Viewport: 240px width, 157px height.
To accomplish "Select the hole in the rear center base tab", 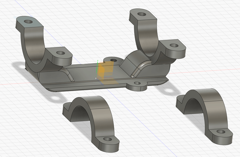I will point(113,60).
